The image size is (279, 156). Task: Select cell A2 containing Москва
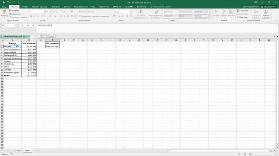[x=13, y=46]
